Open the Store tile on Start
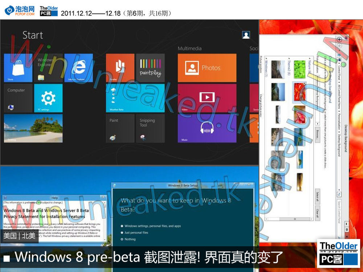 (18, 68)
